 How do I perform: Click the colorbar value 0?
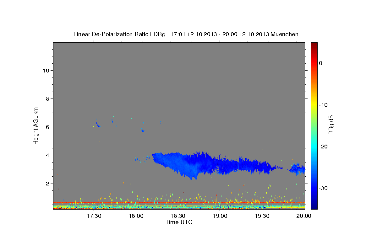click(321, 63)
